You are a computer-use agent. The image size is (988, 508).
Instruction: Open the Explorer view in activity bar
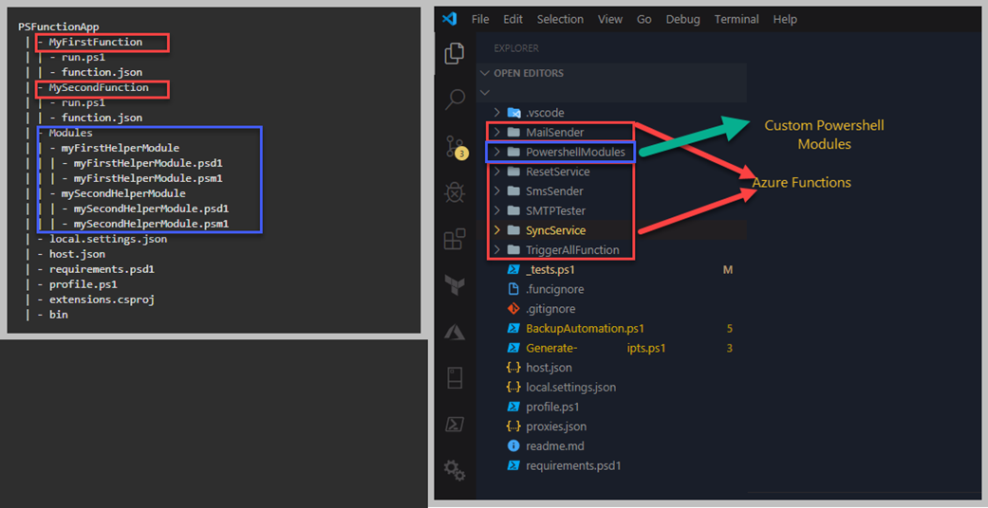(455, 54)
